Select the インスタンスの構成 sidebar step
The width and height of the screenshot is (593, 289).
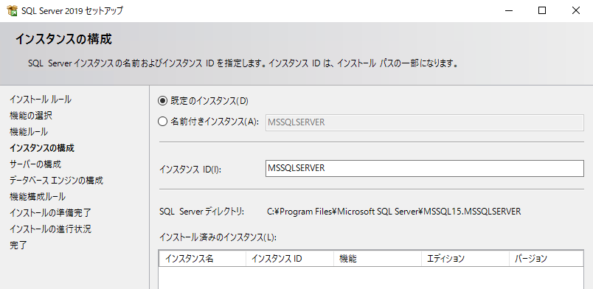tap(42, 148)
